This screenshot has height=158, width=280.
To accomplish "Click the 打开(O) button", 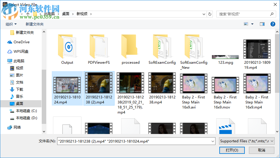I will [232, 150].
